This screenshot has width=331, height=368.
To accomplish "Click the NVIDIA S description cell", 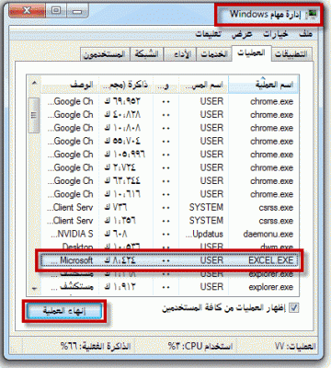I will [72, 234].
